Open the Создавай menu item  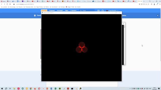(52, 10)
